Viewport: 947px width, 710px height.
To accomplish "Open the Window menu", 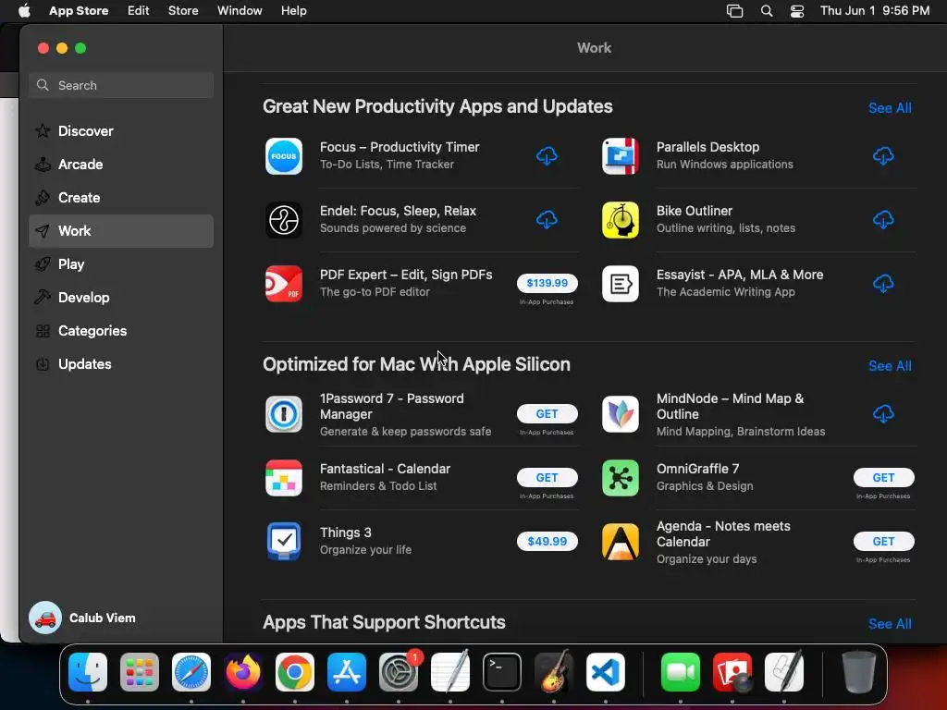I will click(x=240, y=11).
